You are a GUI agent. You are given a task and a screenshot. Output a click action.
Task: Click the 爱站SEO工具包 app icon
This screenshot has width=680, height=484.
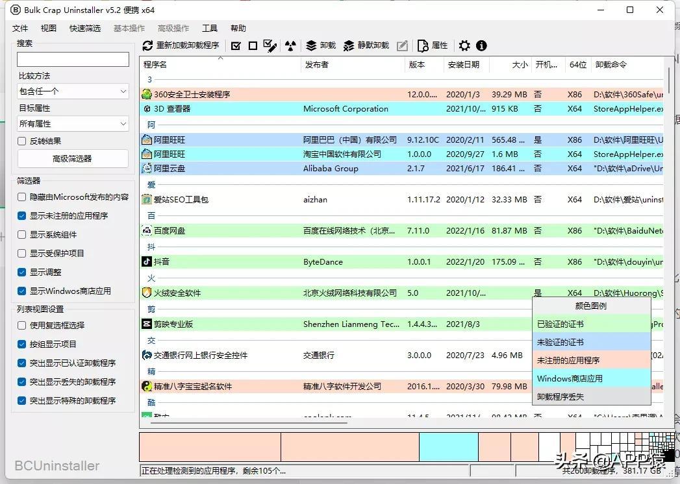[147, 199]
